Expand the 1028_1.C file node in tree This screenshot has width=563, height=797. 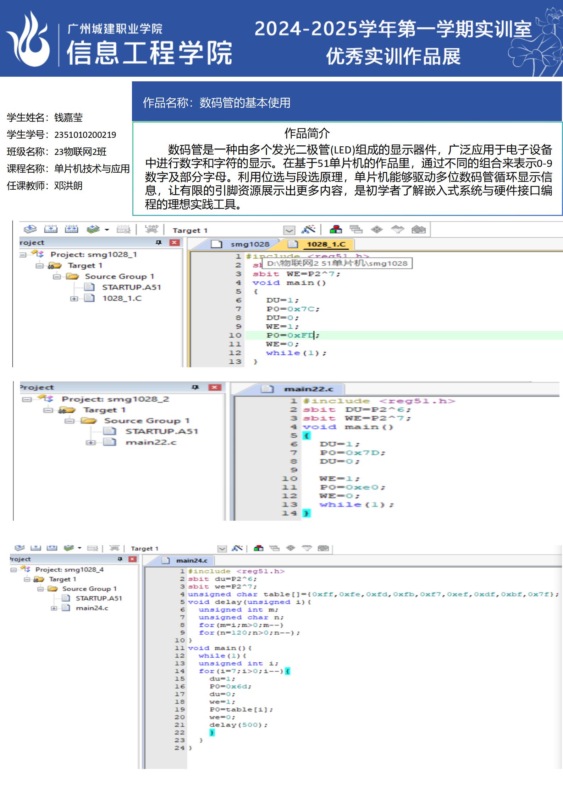point(74,299)
